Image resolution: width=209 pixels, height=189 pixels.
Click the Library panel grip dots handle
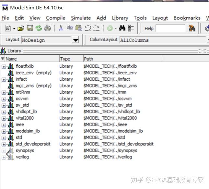point(203,51)
